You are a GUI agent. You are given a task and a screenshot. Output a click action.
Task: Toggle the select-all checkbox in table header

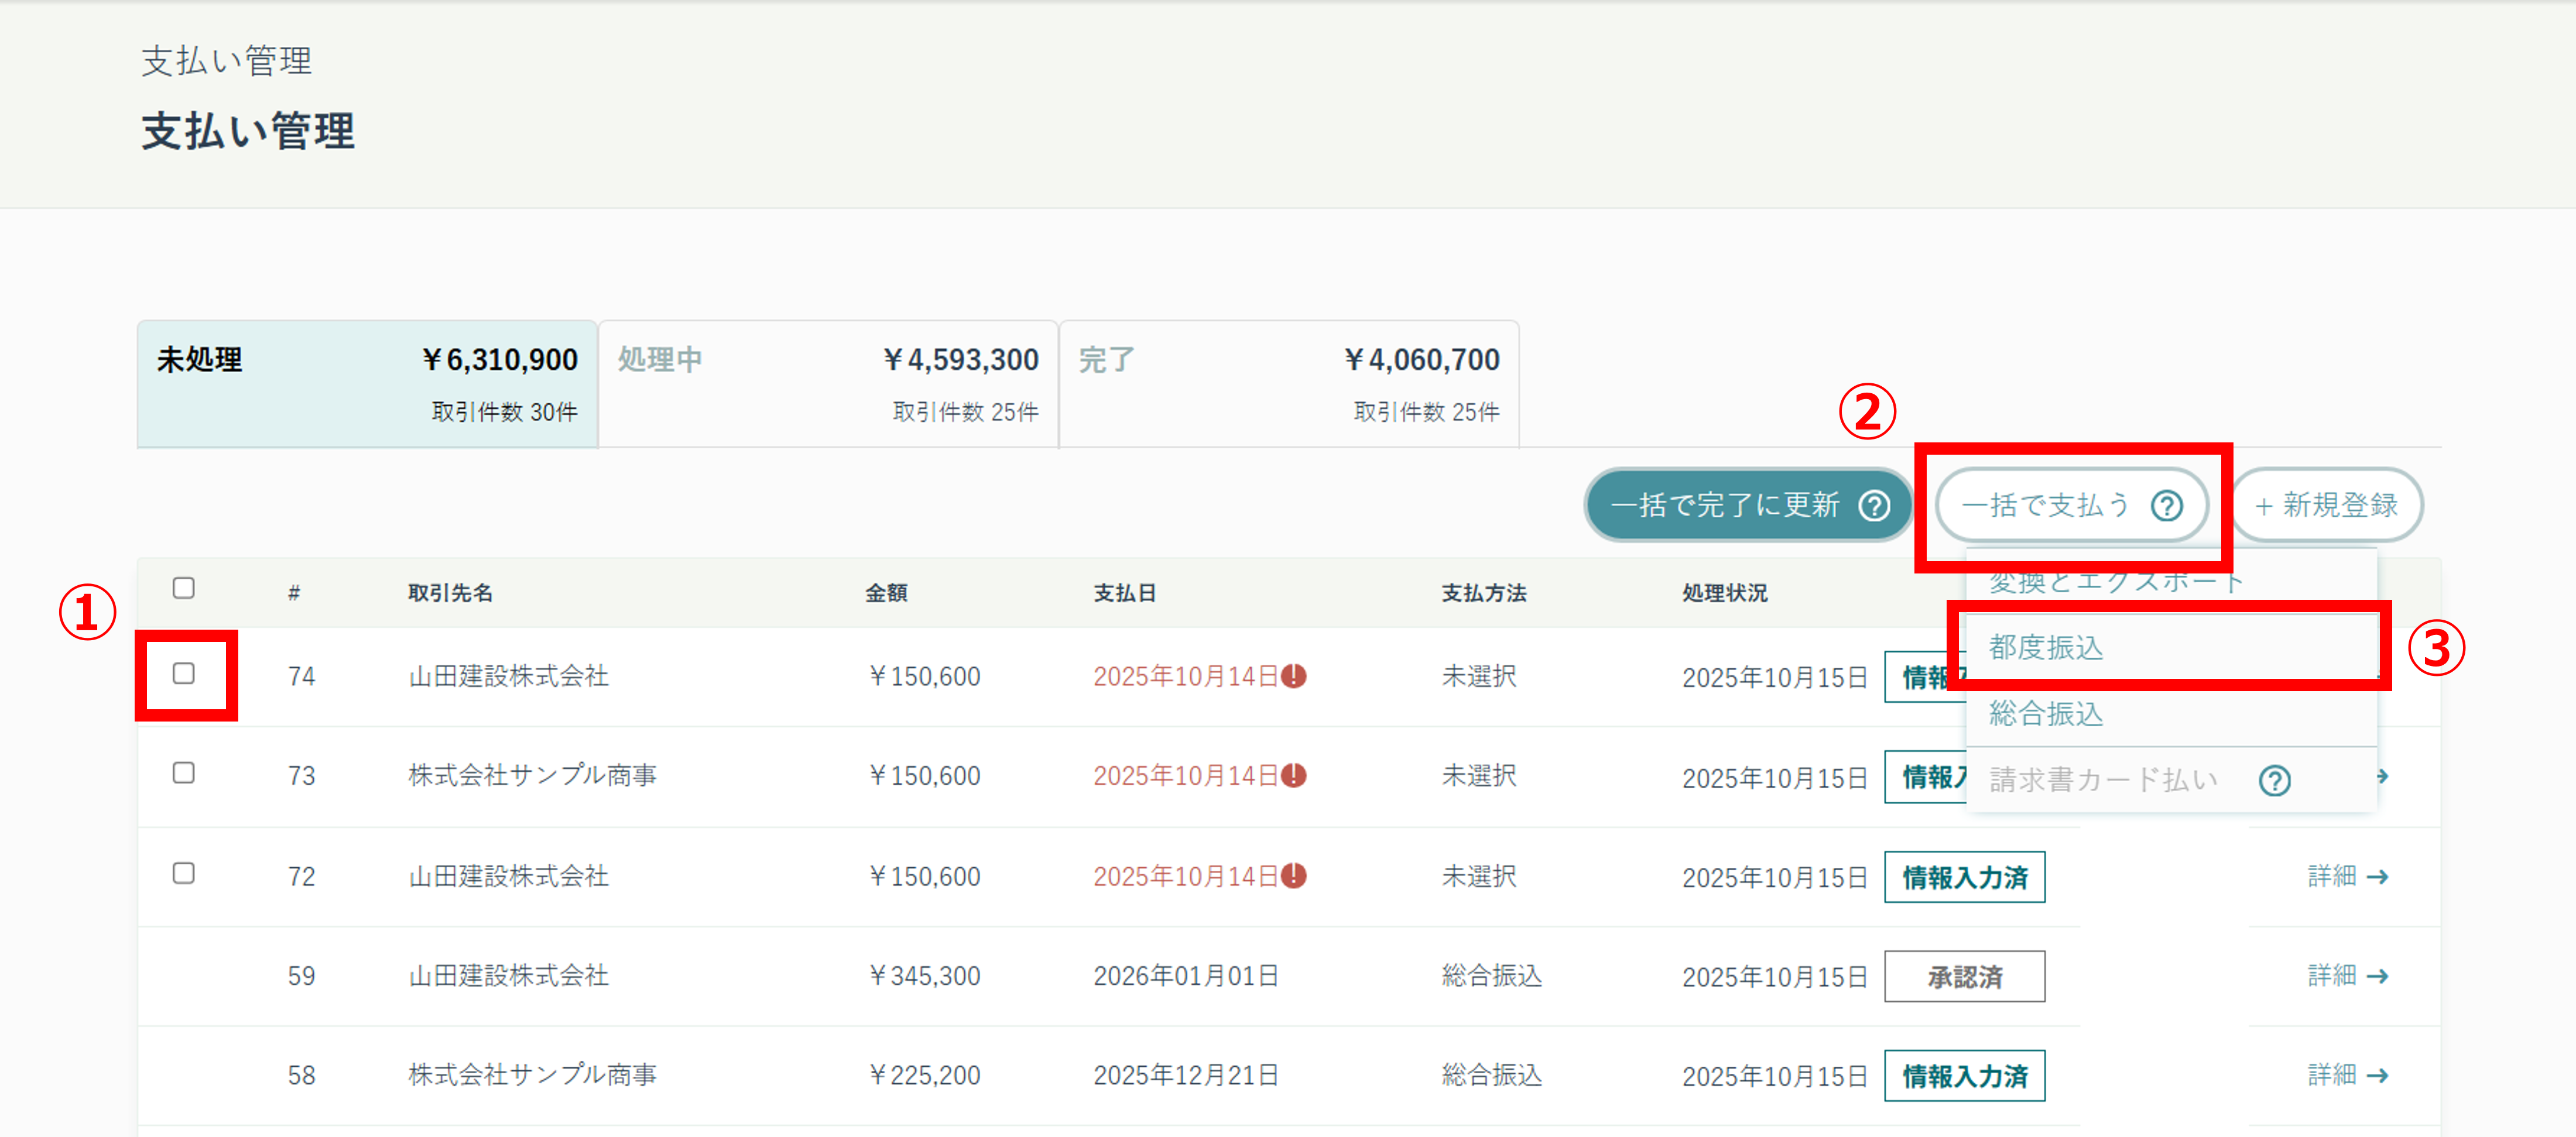coord(183,588)
